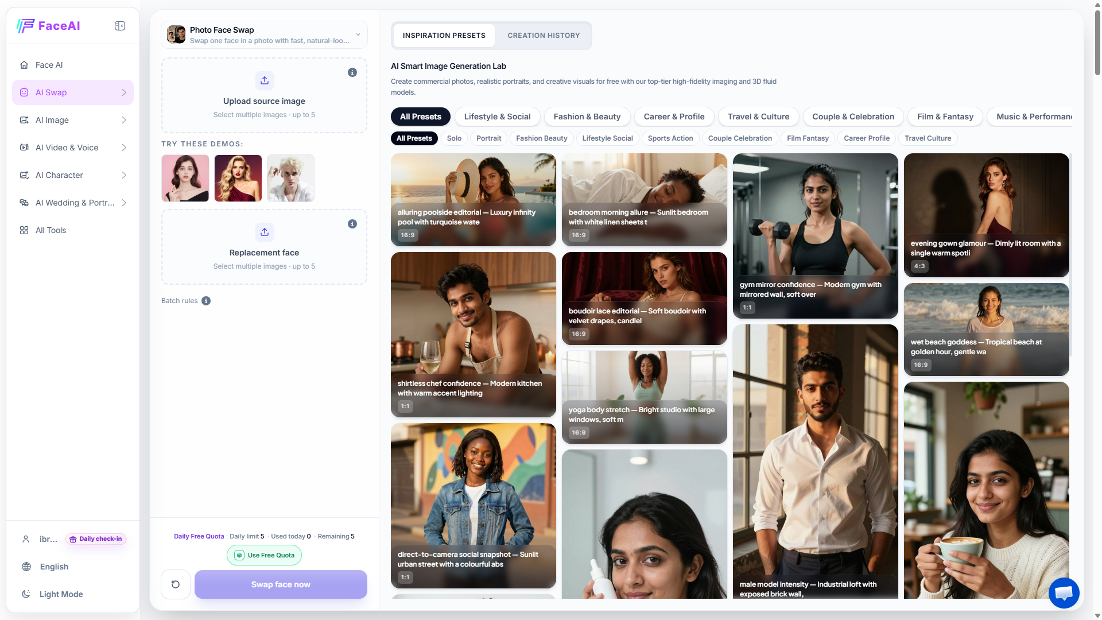The width and height of the screenshot is (1102, 620).
Task: Open the chat support bubble icon
Action: (x=1064, y=592)
